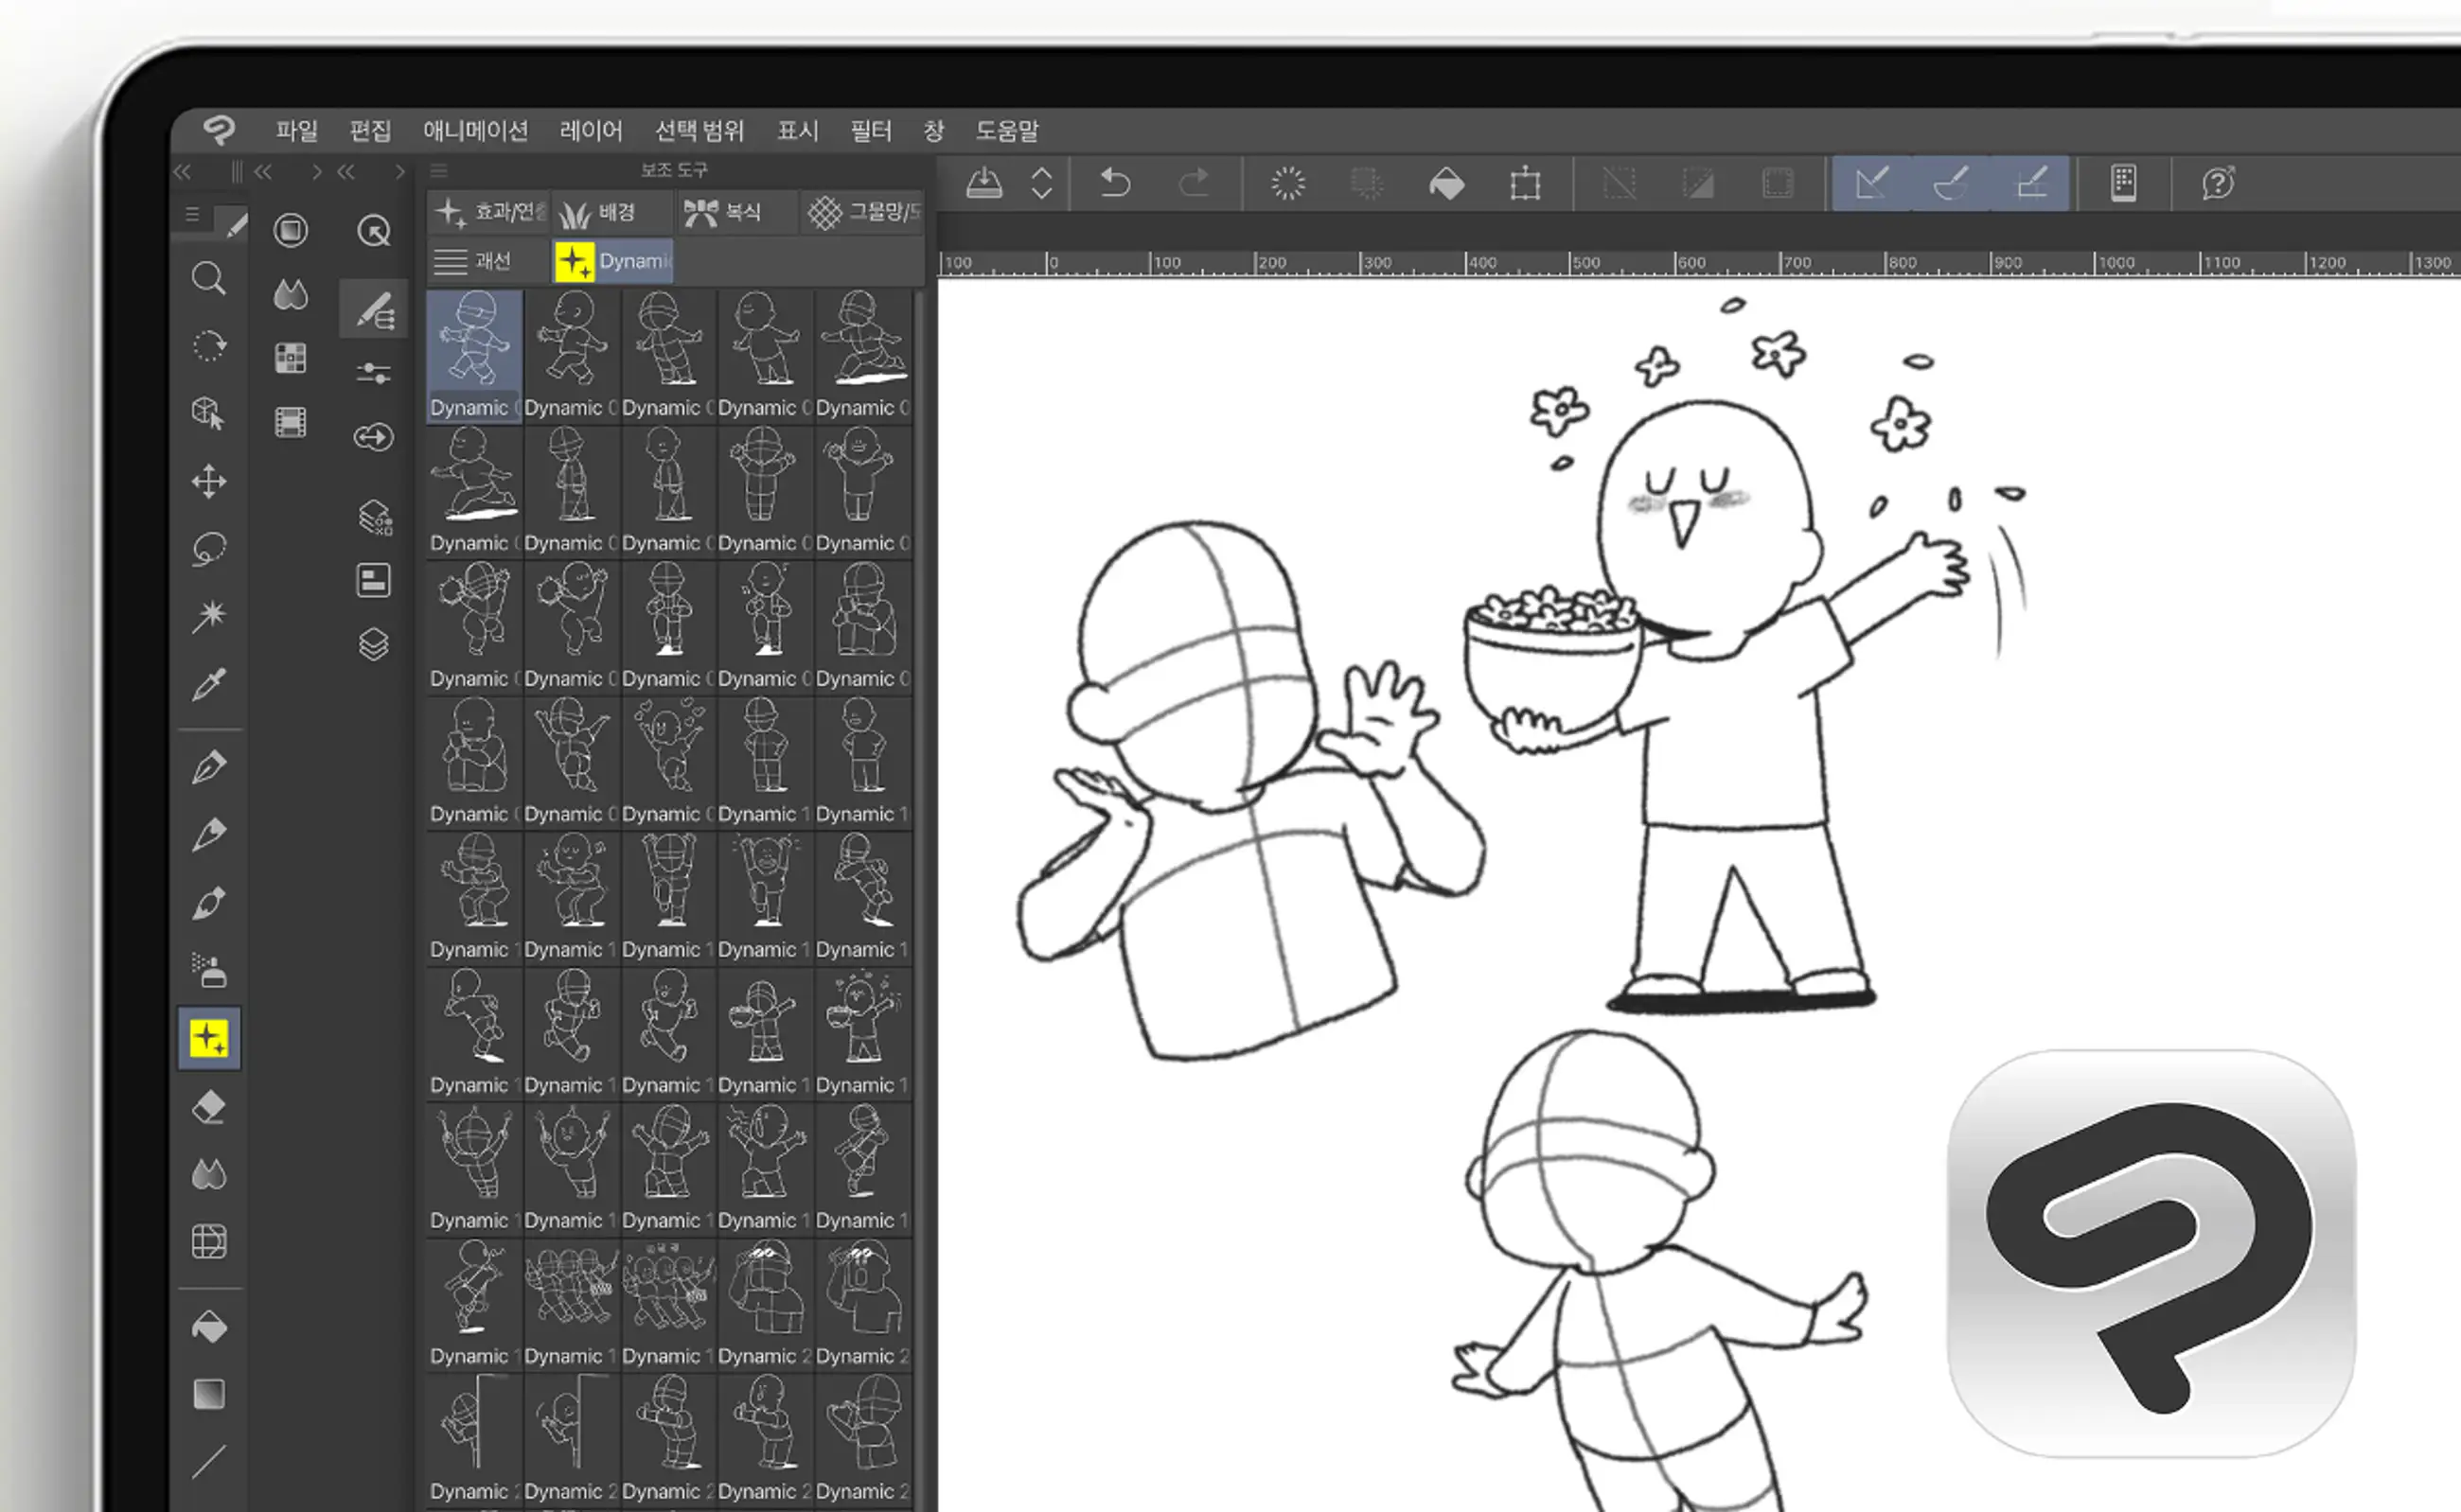Select the Rotate view tool

208,346
